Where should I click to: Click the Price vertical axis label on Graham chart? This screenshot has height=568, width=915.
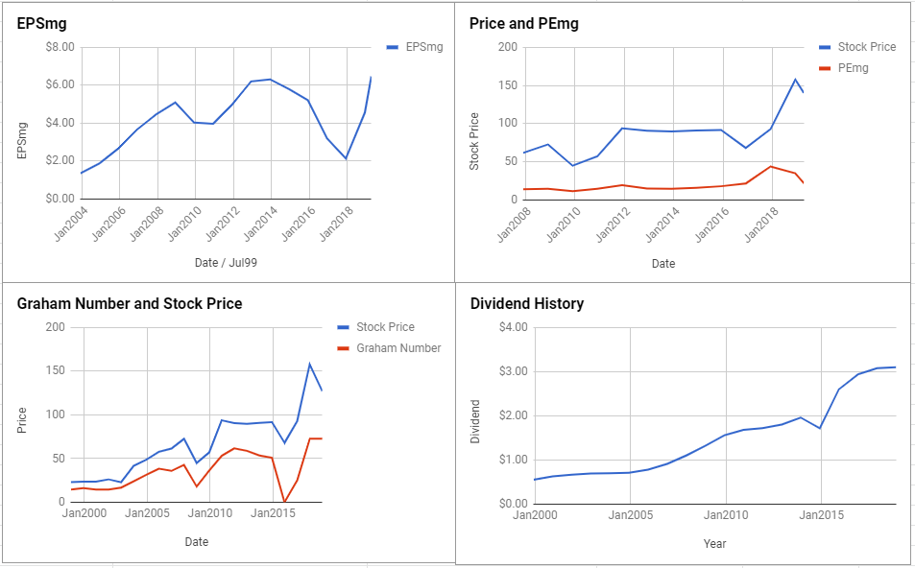[22, 420]
